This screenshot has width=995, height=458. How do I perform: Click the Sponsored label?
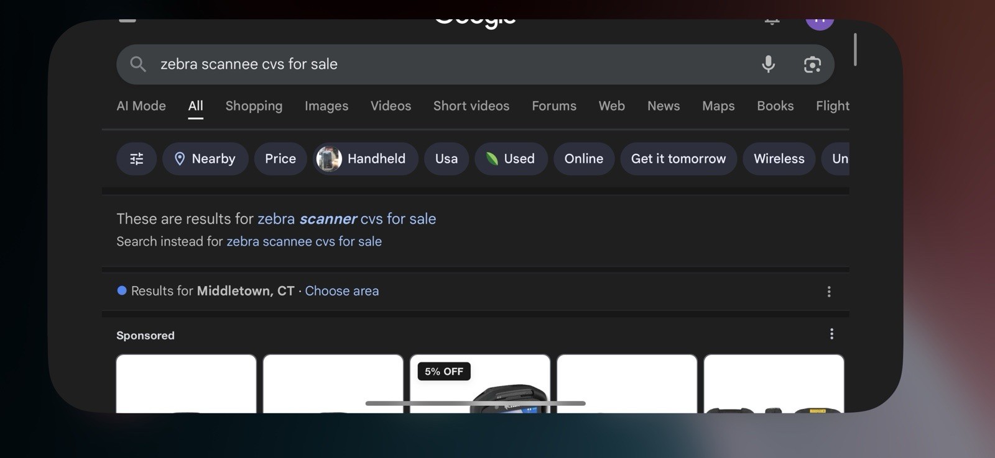click(x=146, y=336)
